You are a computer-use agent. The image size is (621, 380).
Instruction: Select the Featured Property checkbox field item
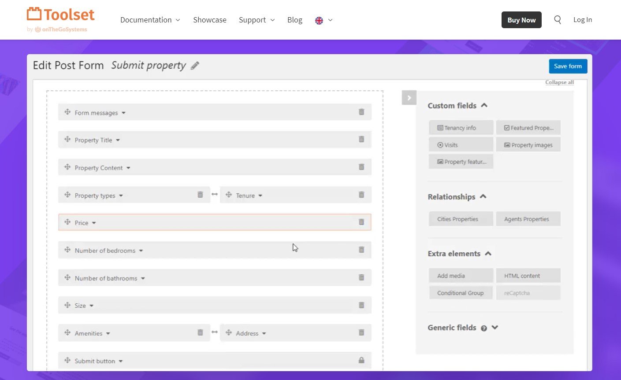point(528,128)
